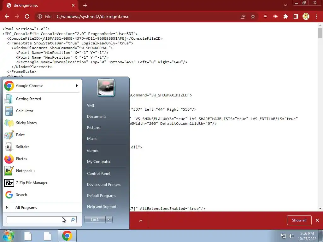Open Pictures library
Screen dimensions: 323x242
[x=93, y=128]
